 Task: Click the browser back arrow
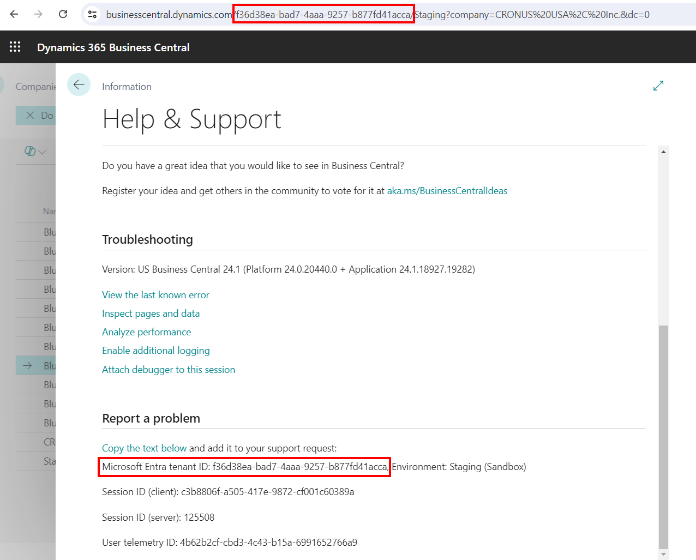point(14,14)
